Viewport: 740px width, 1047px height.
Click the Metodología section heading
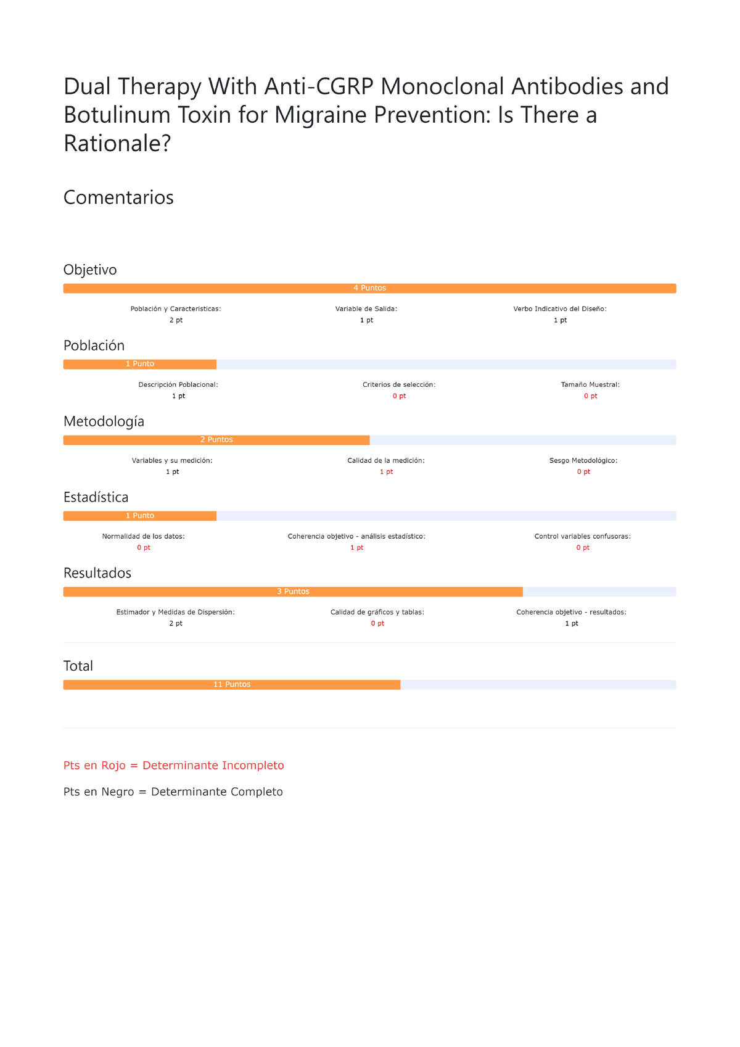104,421
